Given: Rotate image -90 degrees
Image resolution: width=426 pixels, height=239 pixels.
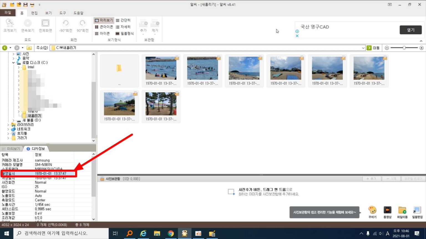Looking at the screenshot, I should [65, 26].
